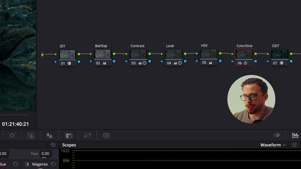Open the Sizing palette icon
301x169 pixels.
pos(87,136)
